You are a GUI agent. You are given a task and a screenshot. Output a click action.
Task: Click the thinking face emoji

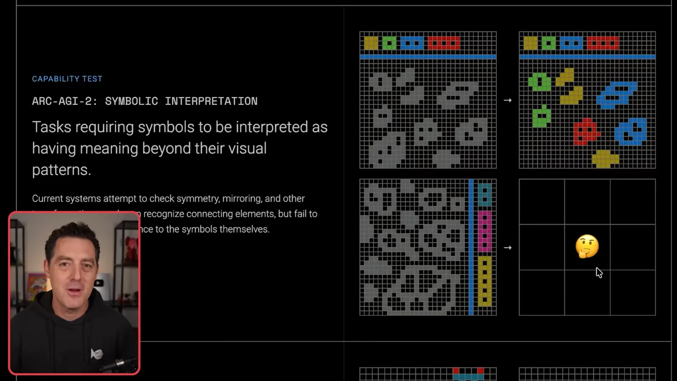(587, 246)
